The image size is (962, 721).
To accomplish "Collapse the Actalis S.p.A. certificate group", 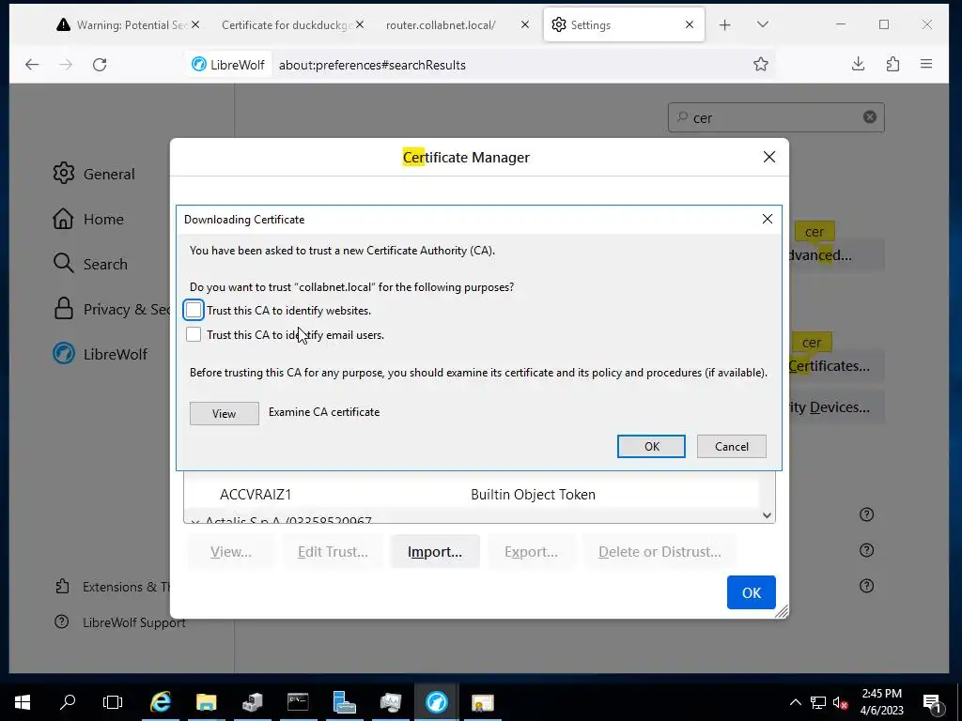I will click(194, 522).
